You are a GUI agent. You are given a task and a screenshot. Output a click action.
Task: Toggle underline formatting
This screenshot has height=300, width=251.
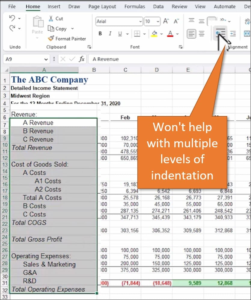coord(120,34)
